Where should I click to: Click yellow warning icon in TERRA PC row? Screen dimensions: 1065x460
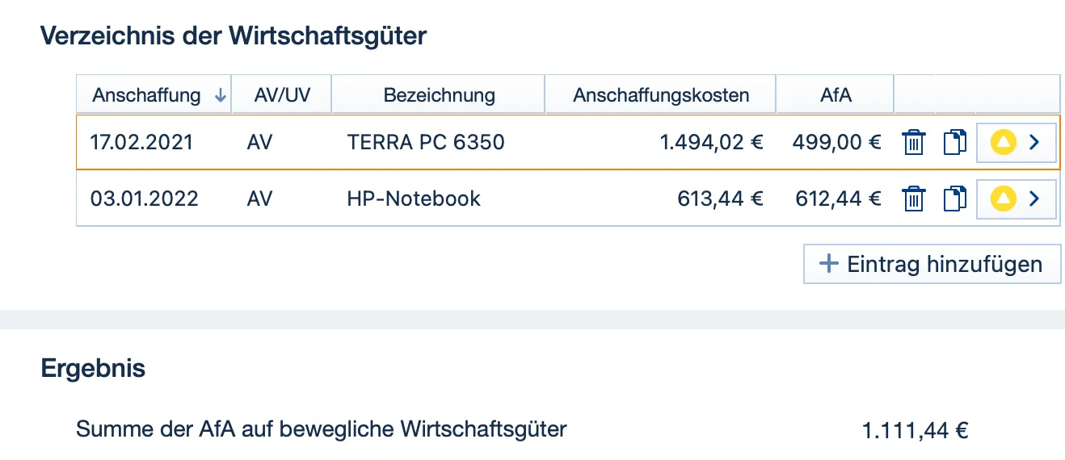click(x=1004, y=143)
